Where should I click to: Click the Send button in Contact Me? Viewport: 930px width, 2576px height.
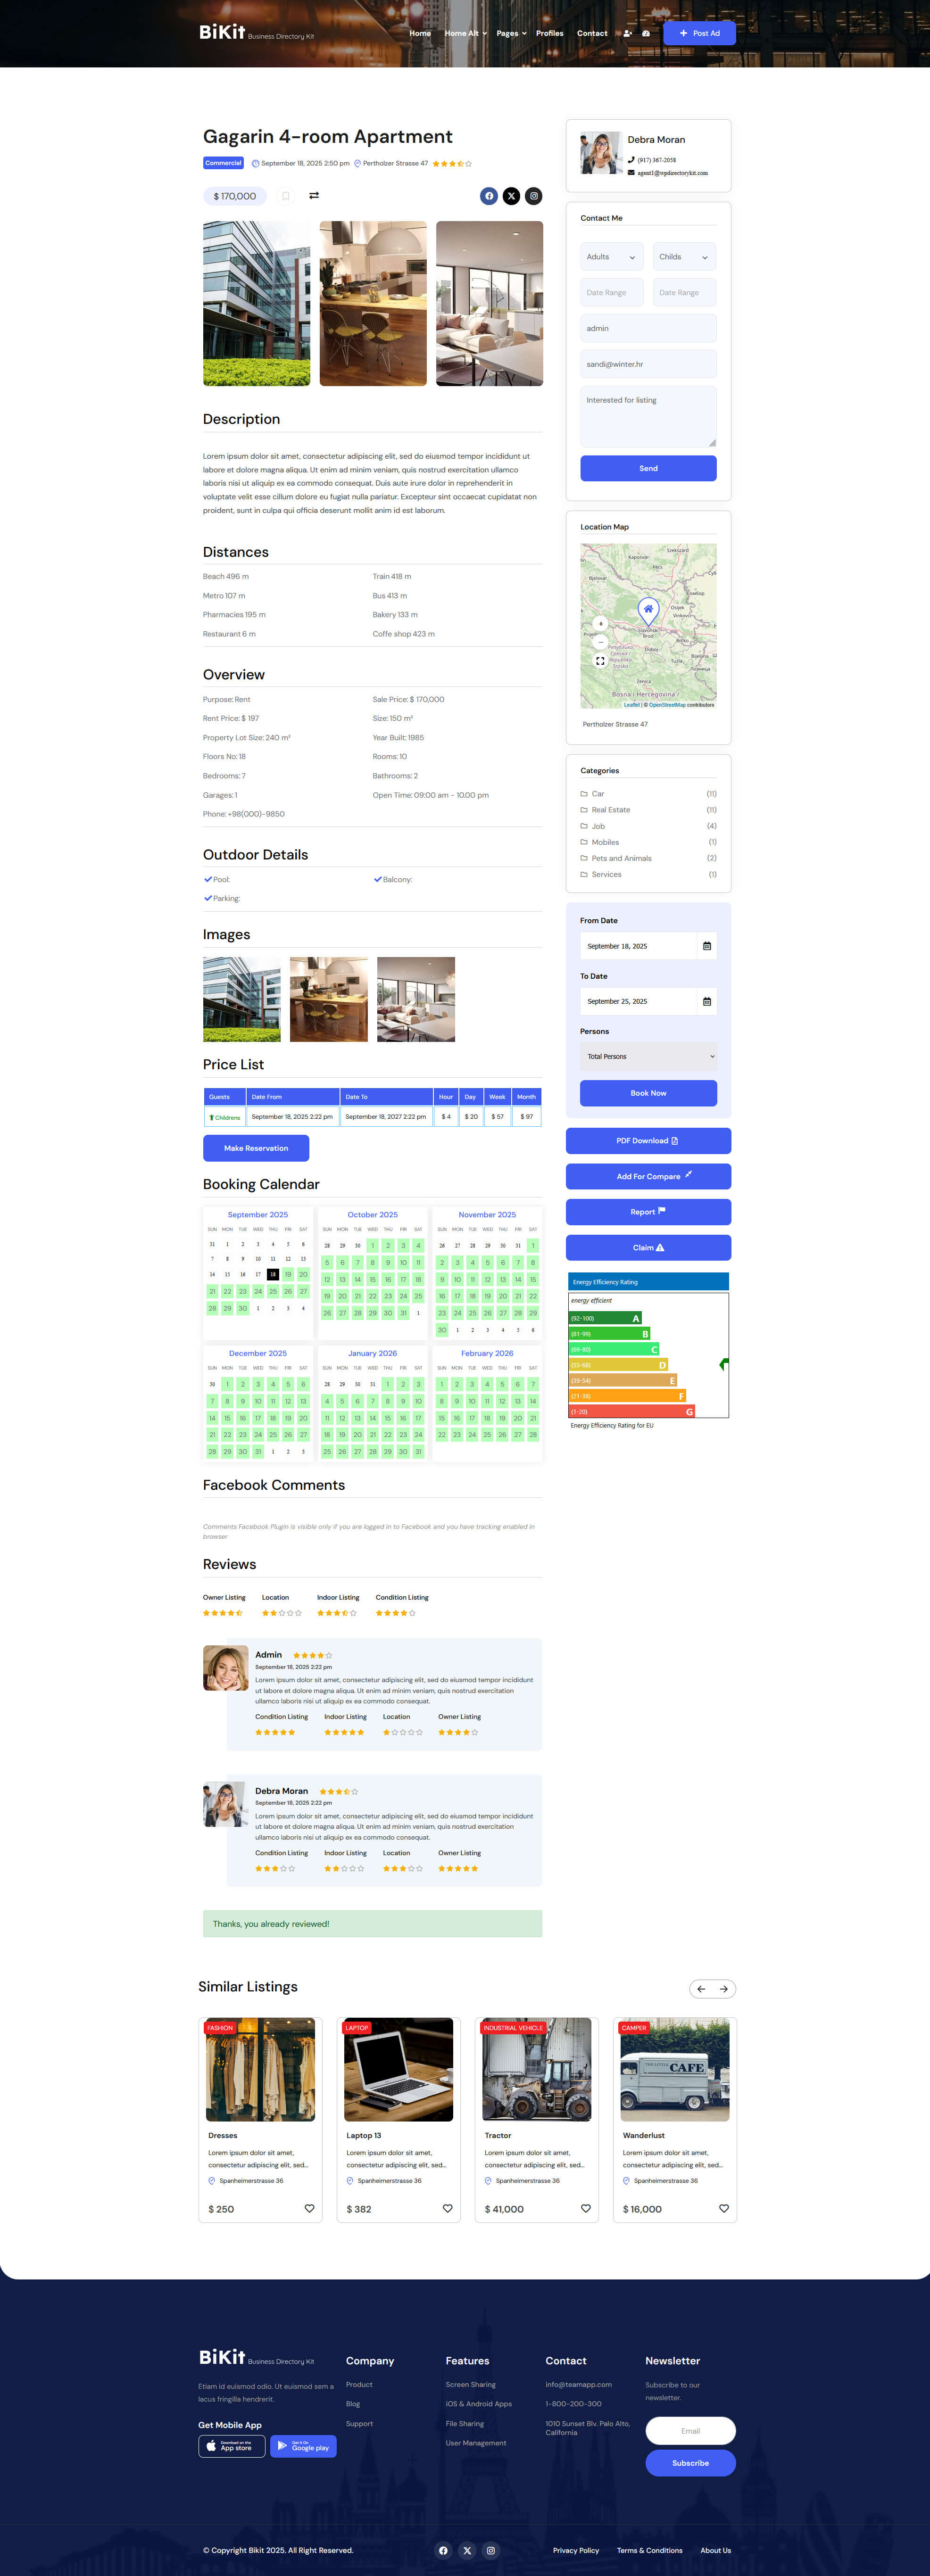pos(648,468)
